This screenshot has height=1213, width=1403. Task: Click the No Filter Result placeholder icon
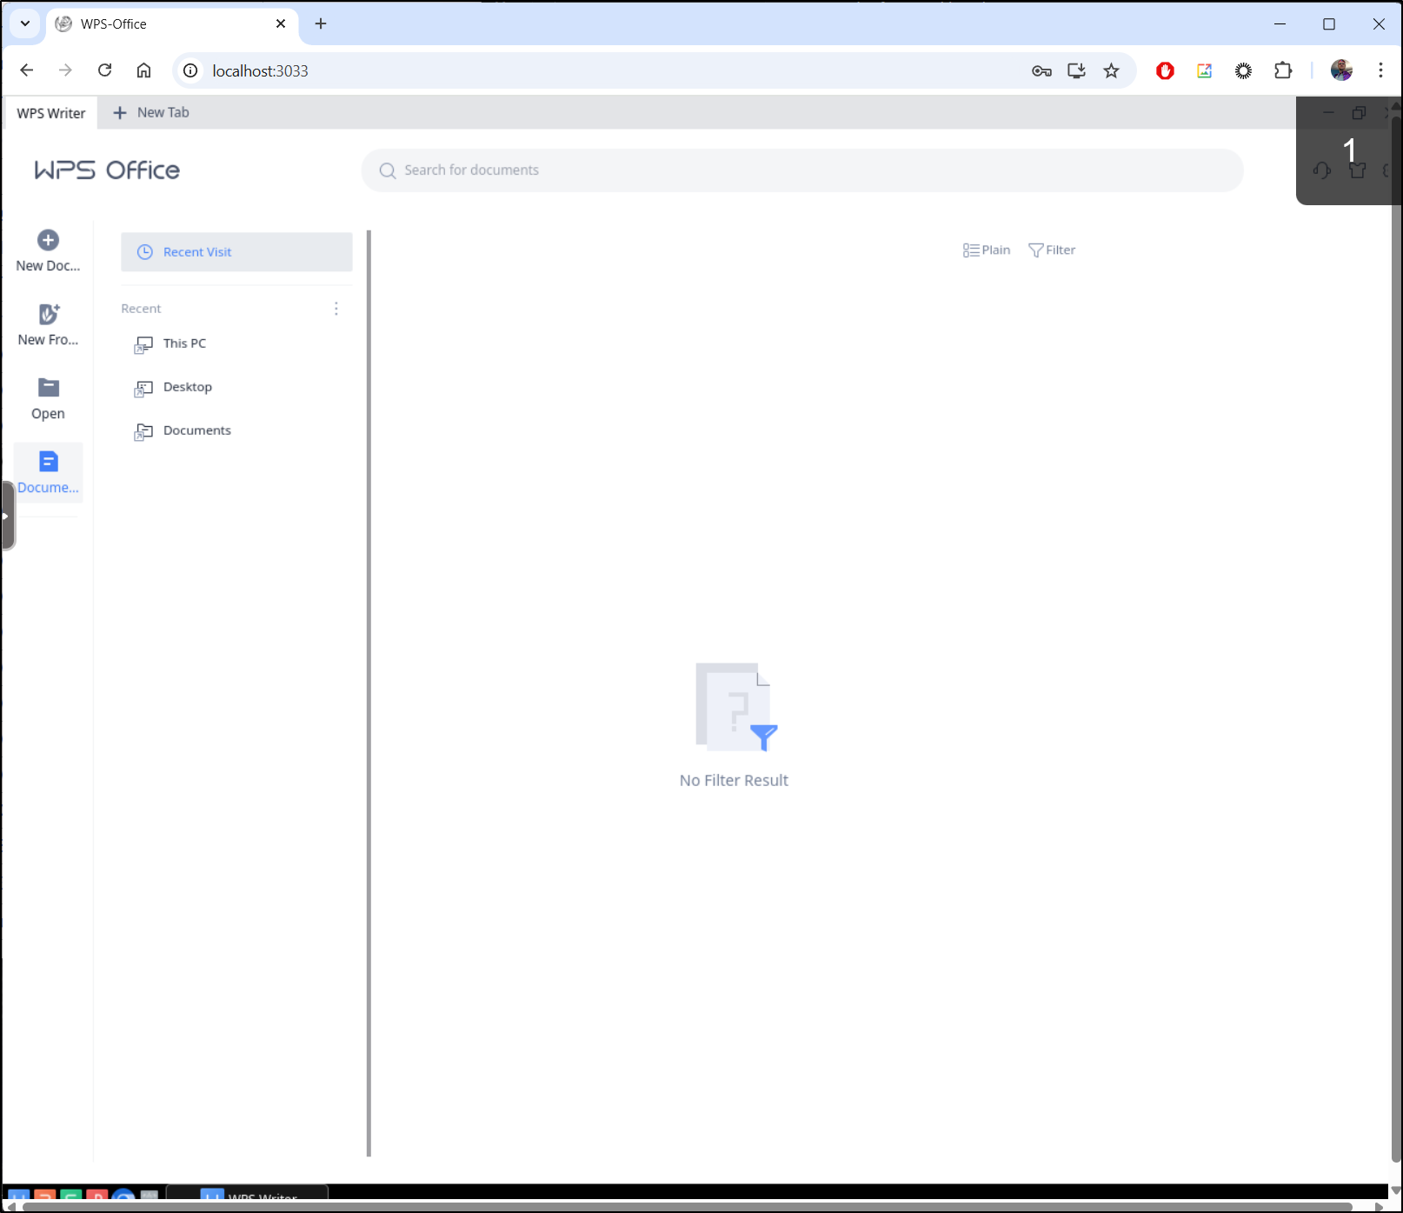(736, 707)
